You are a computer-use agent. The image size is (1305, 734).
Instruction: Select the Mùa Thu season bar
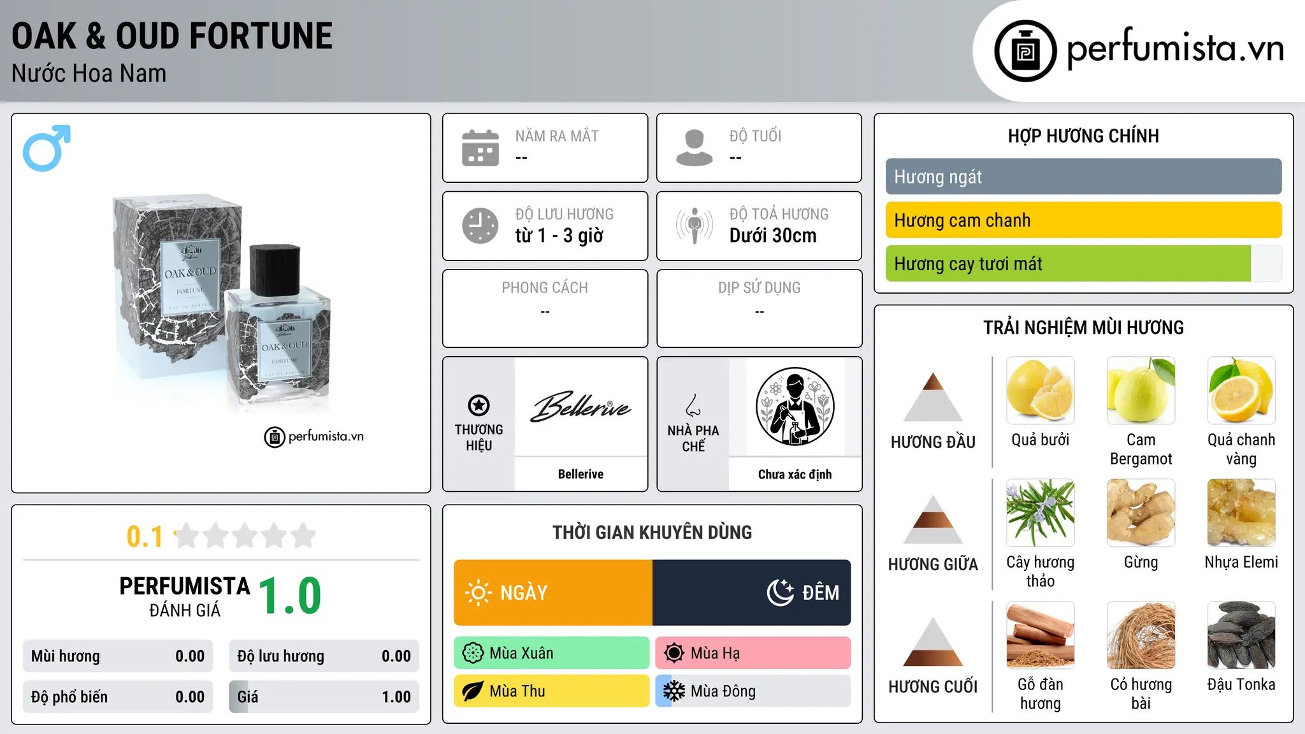pyautogui.click(x=552, y=691)
